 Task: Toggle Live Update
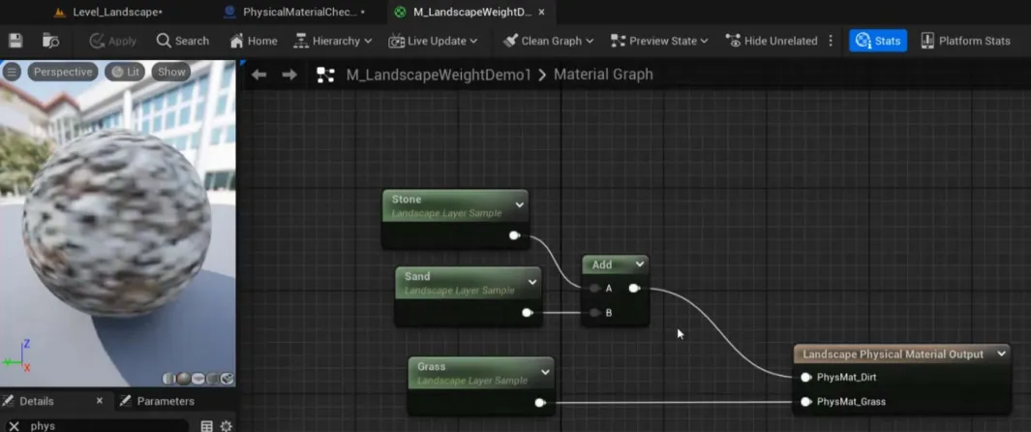(x=432, y=41)
